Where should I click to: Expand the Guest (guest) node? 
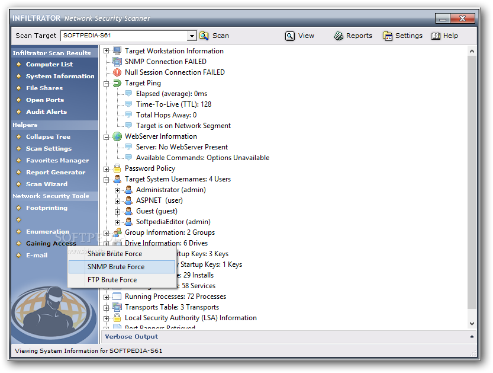pyautogui.click(x=117, y=212)
